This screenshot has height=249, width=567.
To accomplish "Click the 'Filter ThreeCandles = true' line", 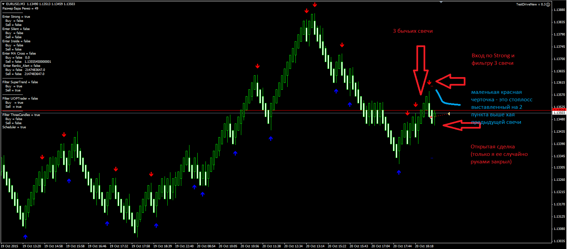I will [21, 115].
